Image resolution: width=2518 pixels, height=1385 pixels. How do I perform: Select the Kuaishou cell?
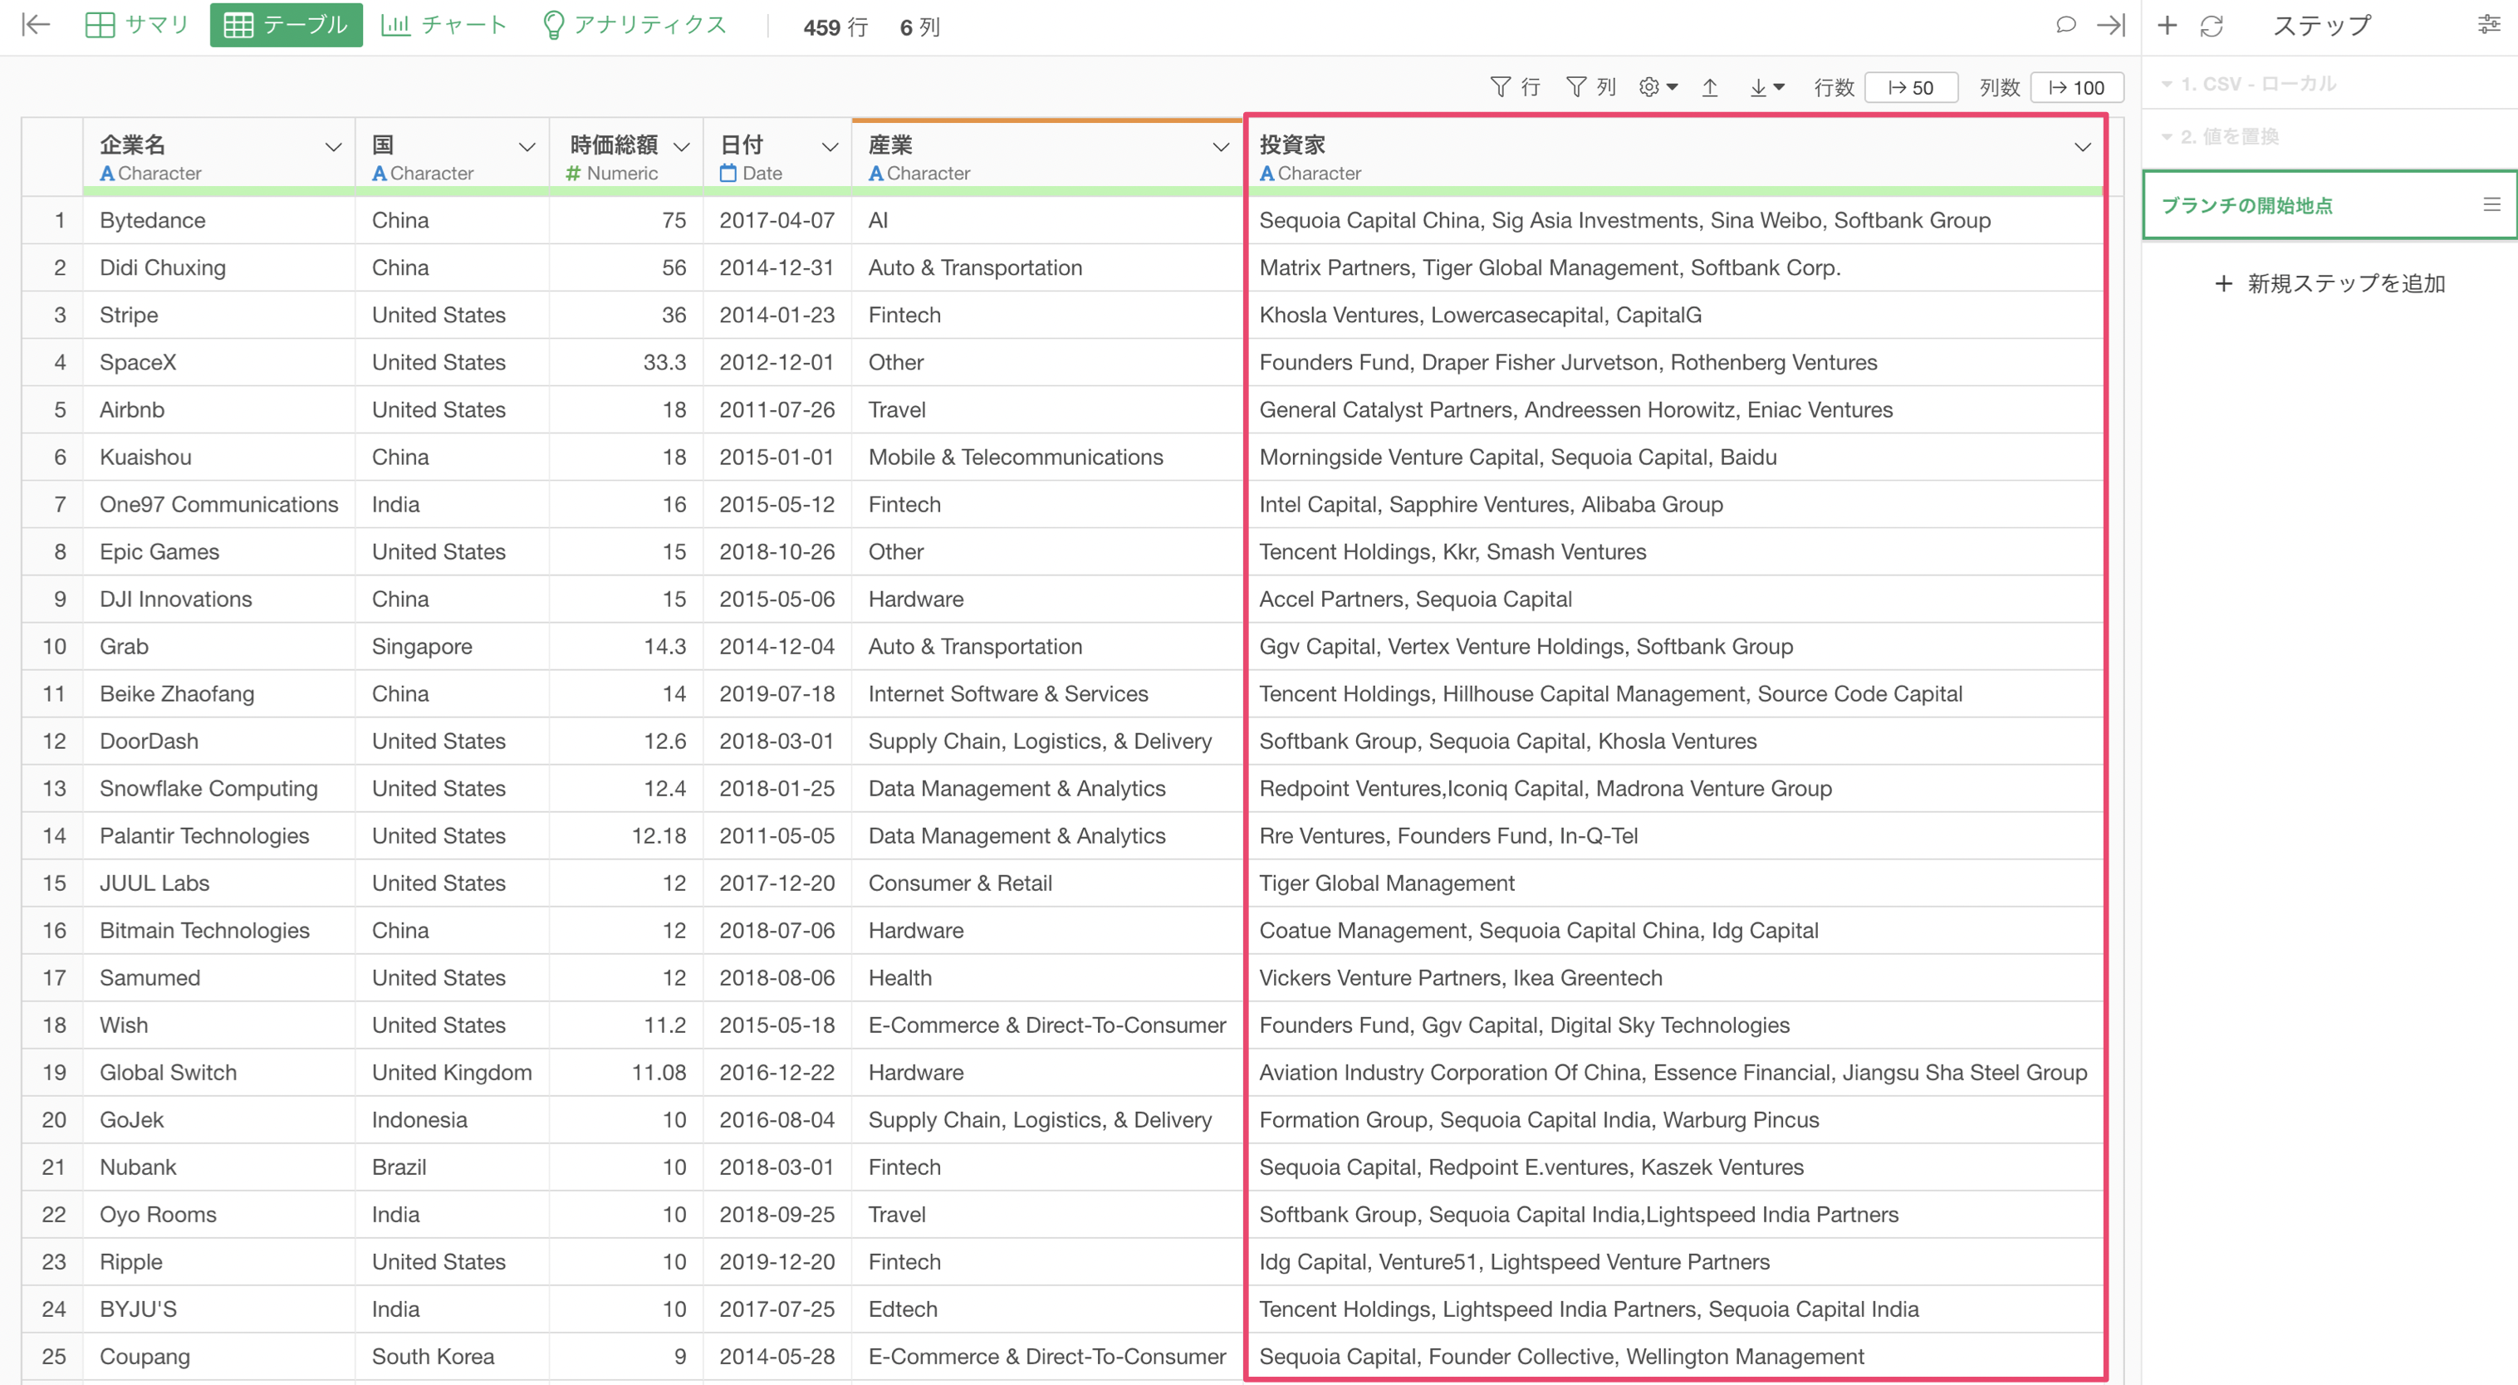[x=219, y=458]
